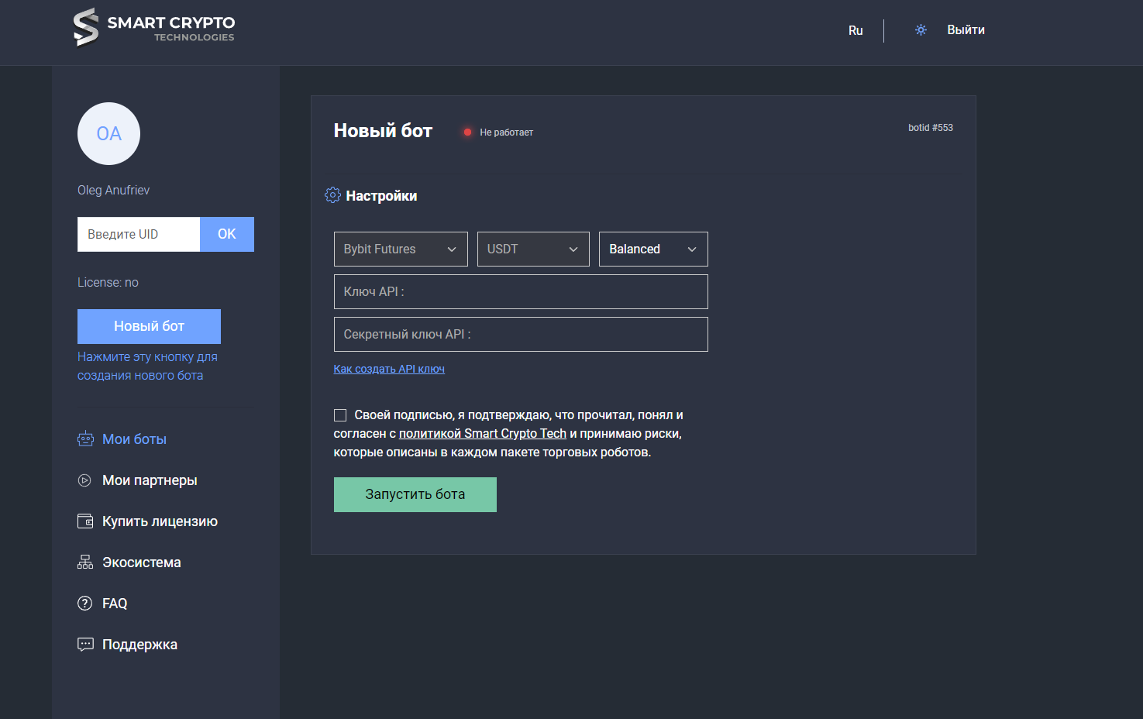Click the Oleg Anufriev username
Image resolution: width=1143 pixels, height=719 pixels.
(114, 191)
